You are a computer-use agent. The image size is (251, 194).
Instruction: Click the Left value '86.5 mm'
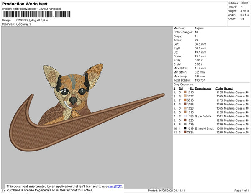click(x=200, y=44)
